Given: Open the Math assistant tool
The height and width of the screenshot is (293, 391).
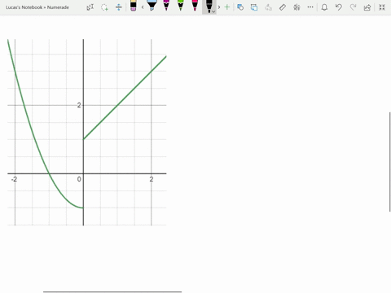Looking at the screenshot, I should pos(297,7).
